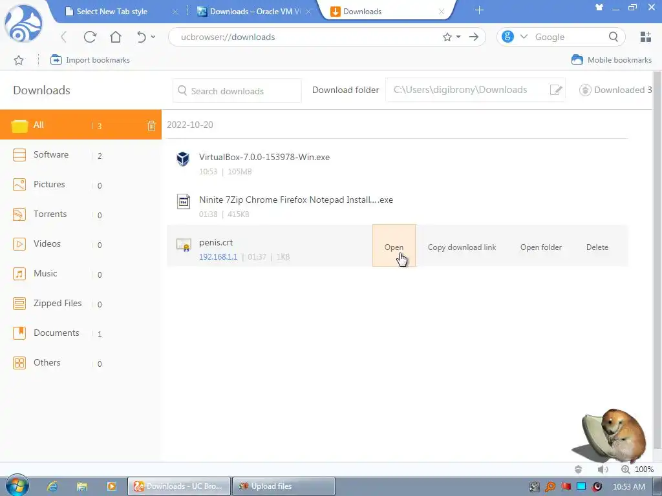Click the UC Browser squirrel logo
The width and height of the screenshot is (662, 496).
tap(23, 23)
